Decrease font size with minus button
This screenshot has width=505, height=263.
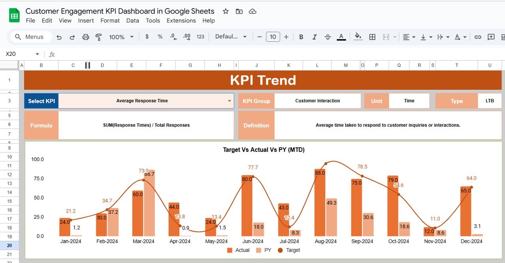[260, 37]
